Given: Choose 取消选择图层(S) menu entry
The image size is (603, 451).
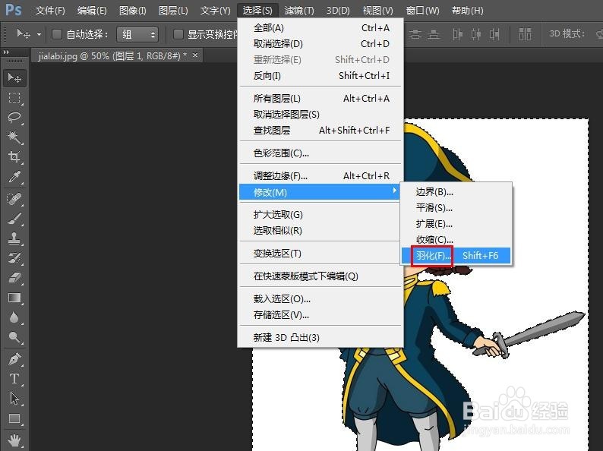Looking at the screenshot, I should [320, 114].
